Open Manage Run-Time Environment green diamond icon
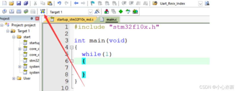The image size is (235, 91). coord(121,11)
